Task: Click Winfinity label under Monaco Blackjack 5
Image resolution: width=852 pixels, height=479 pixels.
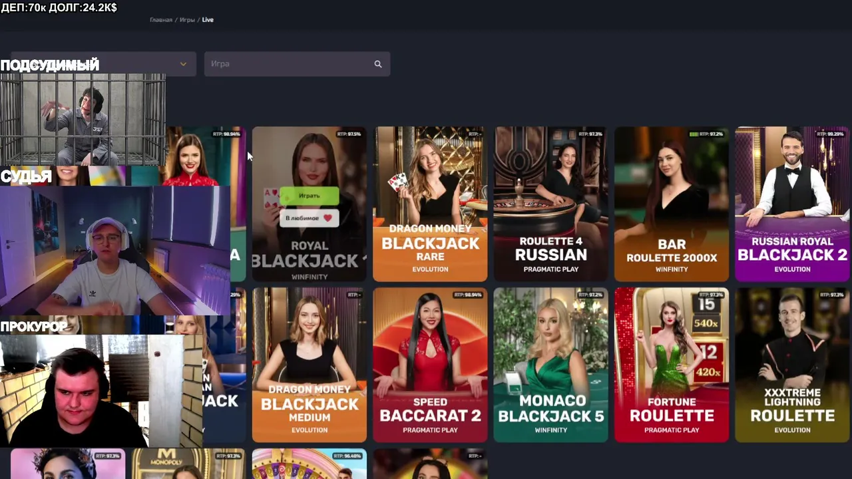Action: click(x=550, y=430)
